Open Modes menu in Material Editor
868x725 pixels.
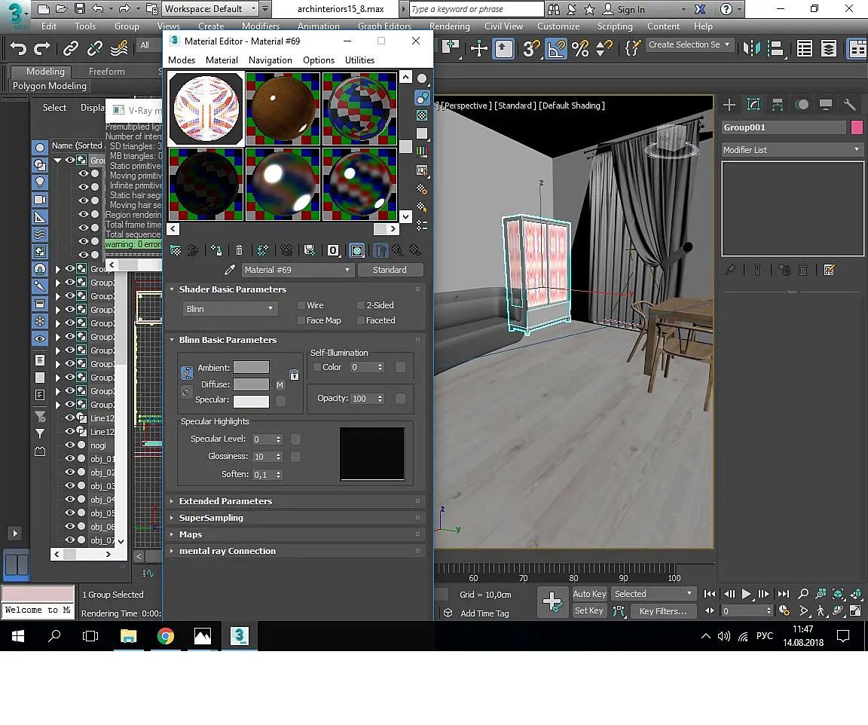[182, 60]
